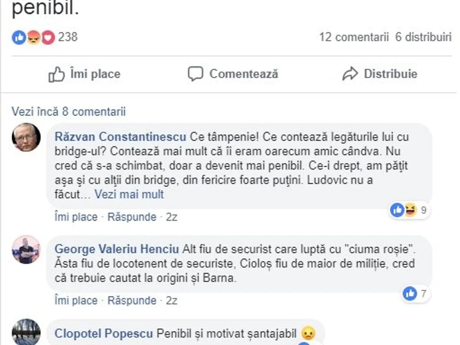Expand Răzvan's comment with Vezi mai mult

pos(129,194)
